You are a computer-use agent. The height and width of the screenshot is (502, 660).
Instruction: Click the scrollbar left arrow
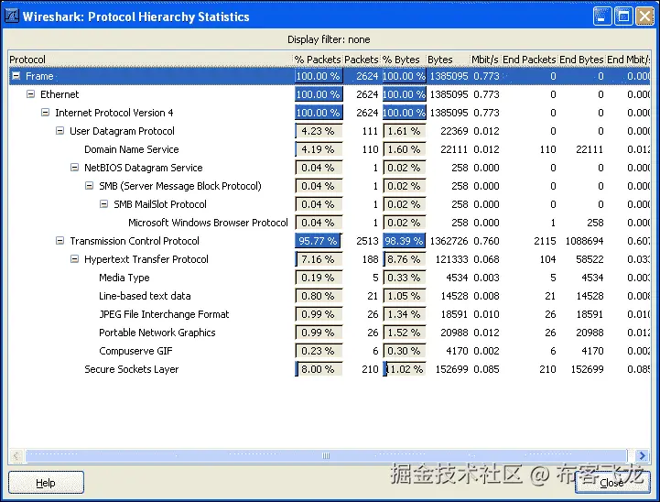coord(16,455)
